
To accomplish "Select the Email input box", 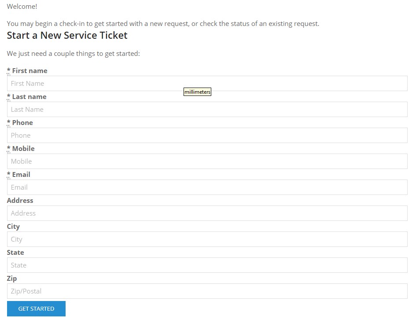I will click(207, 187).
